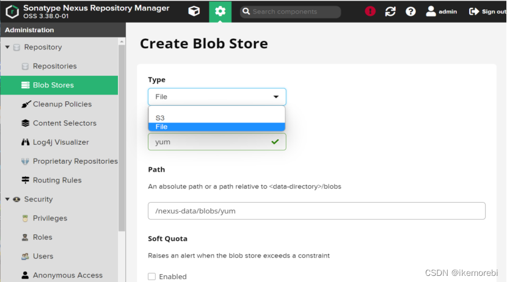Open the Administration gear icon

click(220, 12)
